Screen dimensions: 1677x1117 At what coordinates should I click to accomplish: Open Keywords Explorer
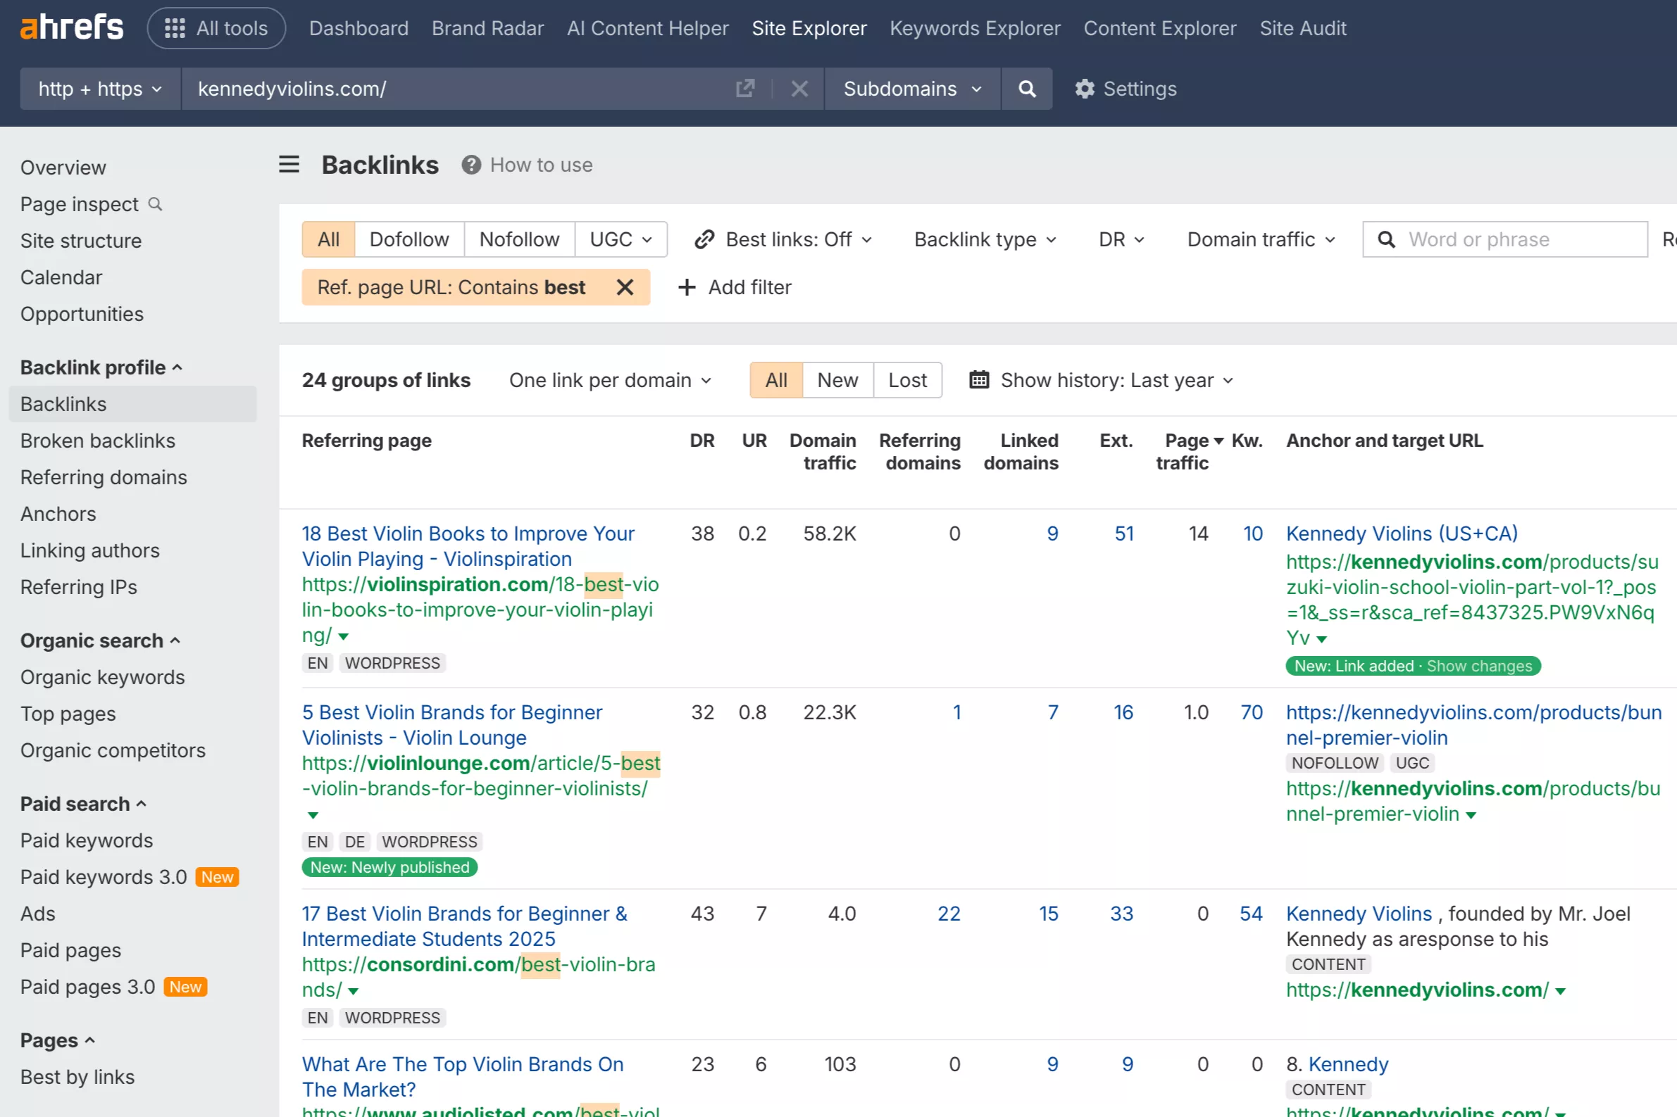point(975,27)
